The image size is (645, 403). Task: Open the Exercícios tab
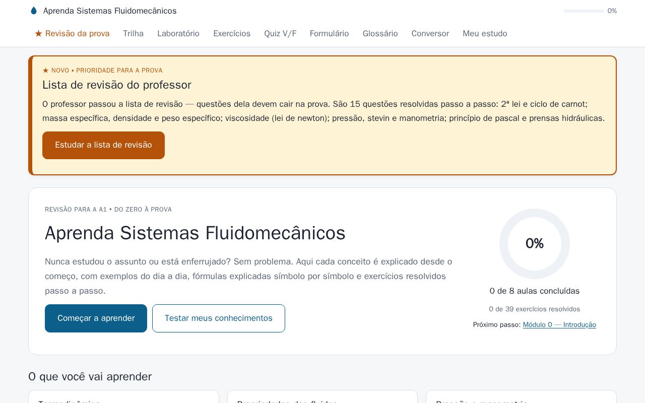[x=232, y=34]
